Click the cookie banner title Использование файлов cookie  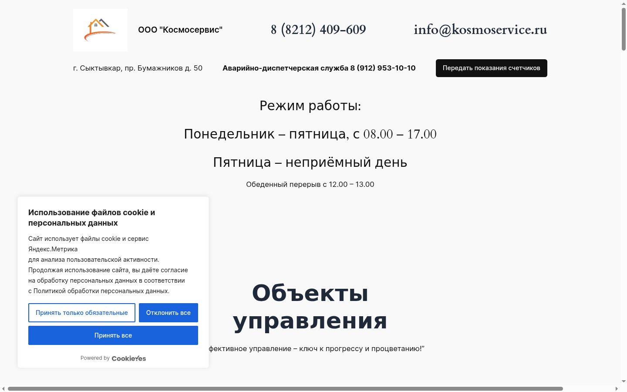91,218
